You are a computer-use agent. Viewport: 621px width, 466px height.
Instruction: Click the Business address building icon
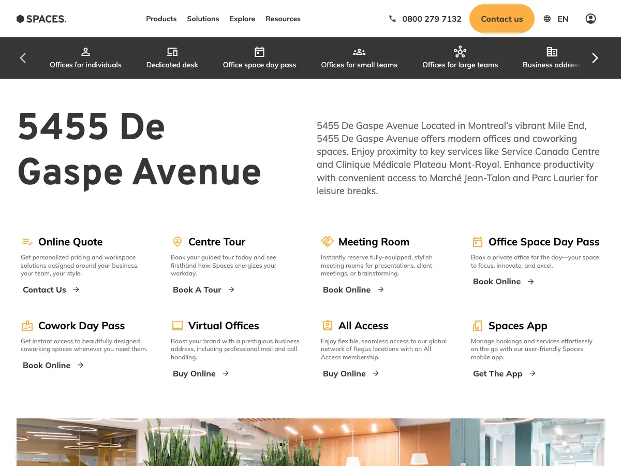click(552, 52)
